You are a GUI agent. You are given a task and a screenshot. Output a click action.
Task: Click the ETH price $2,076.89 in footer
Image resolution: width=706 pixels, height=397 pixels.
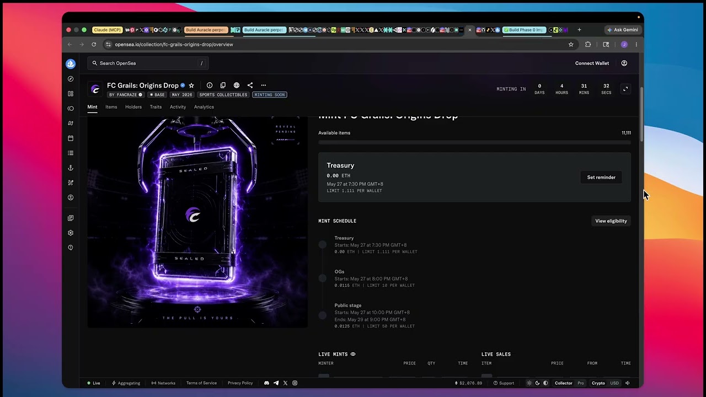469,383
